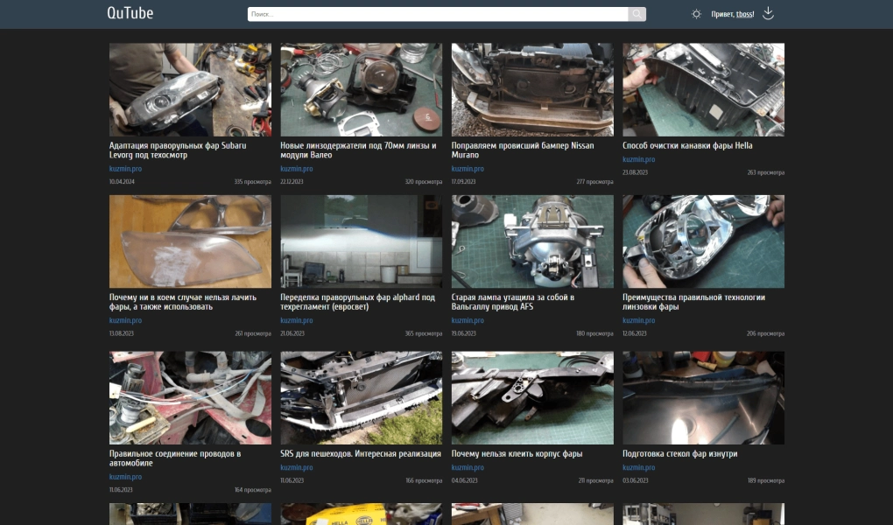Click the SRS for pedestrians video title
This screenshot has height=525, width=893.
(361, 454)
